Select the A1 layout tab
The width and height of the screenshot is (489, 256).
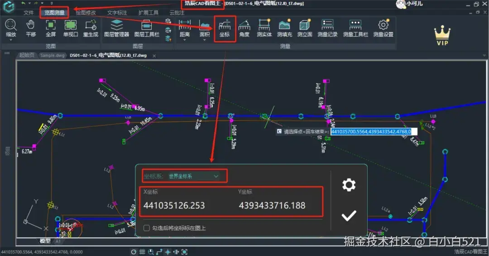click(x=58, y=241)
